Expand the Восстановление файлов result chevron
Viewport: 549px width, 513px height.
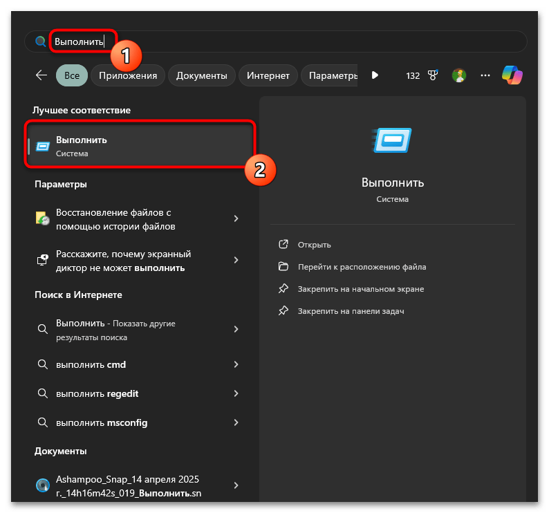[236, 218]
